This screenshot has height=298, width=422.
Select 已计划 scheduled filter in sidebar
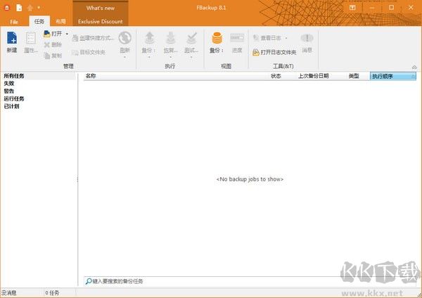point(11,106)
